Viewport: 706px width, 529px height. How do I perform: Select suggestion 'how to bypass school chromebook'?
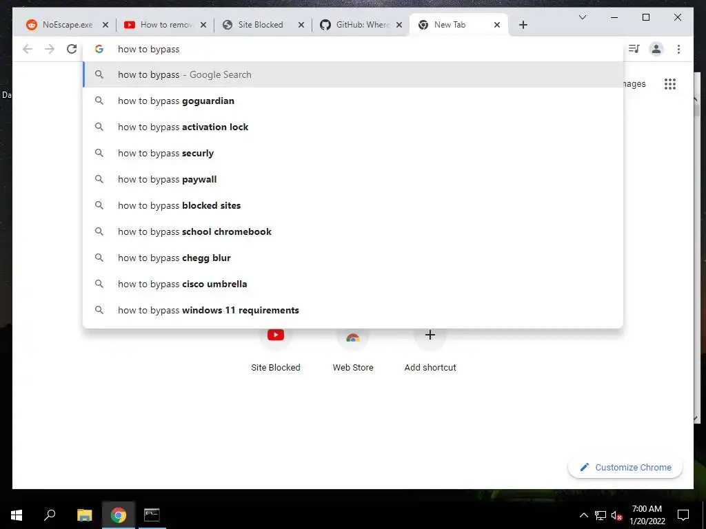click(353, 231)
